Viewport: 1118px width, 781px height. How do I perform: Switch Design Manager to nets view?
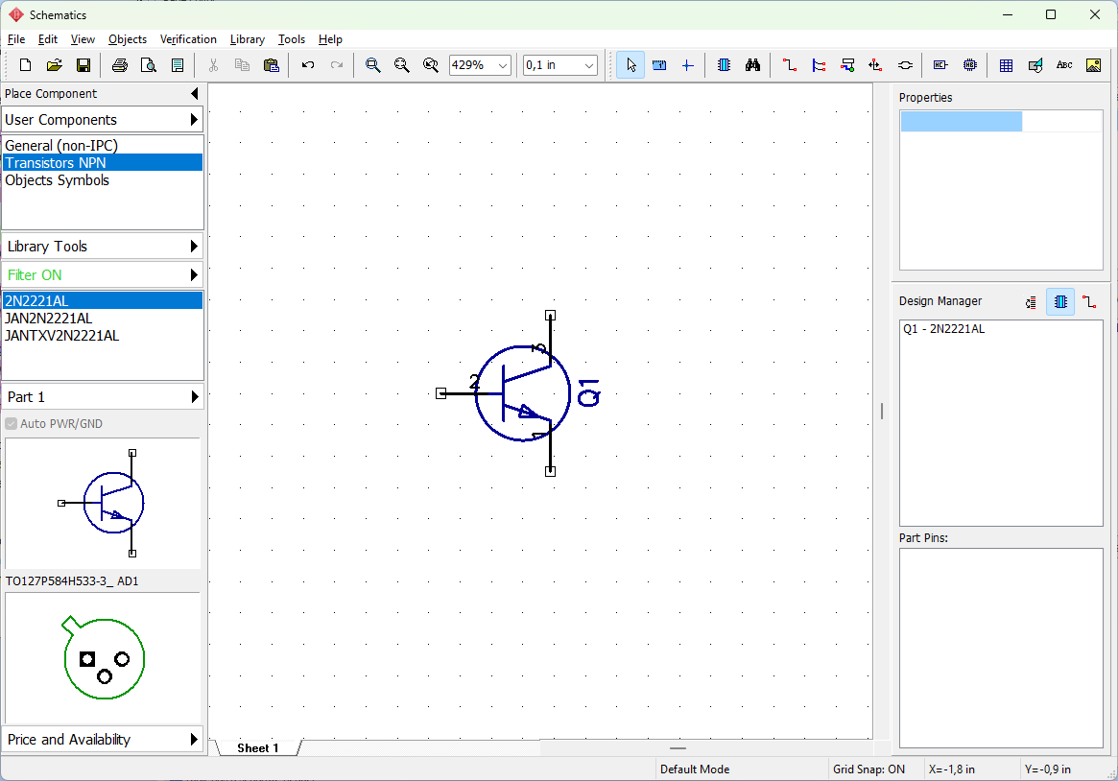click(1089, 302)
